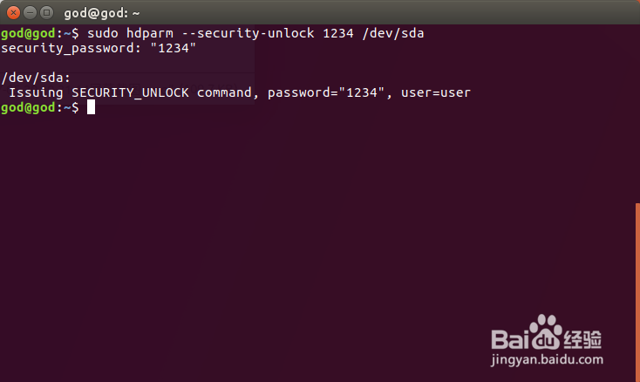Image resolution: width=640 pixels, height=382 pixels.
Task: Click the green god@god prompt on the first line
Action: (x=28, y=34)
